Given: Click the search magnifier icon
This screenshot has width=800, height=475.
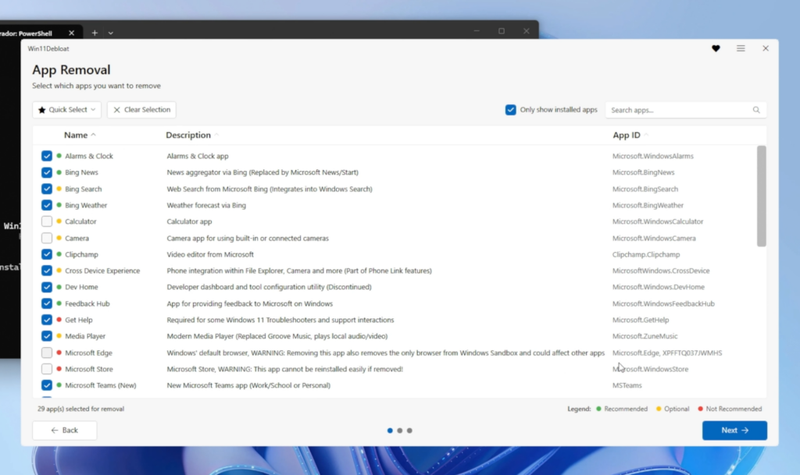Looking at the screenshot, I should (x=756, y=110).
